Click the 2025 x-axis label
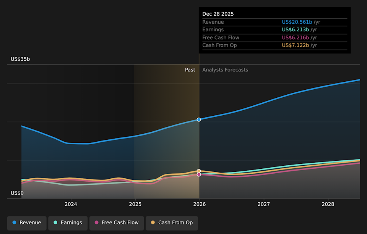 [x=135, y=204]
